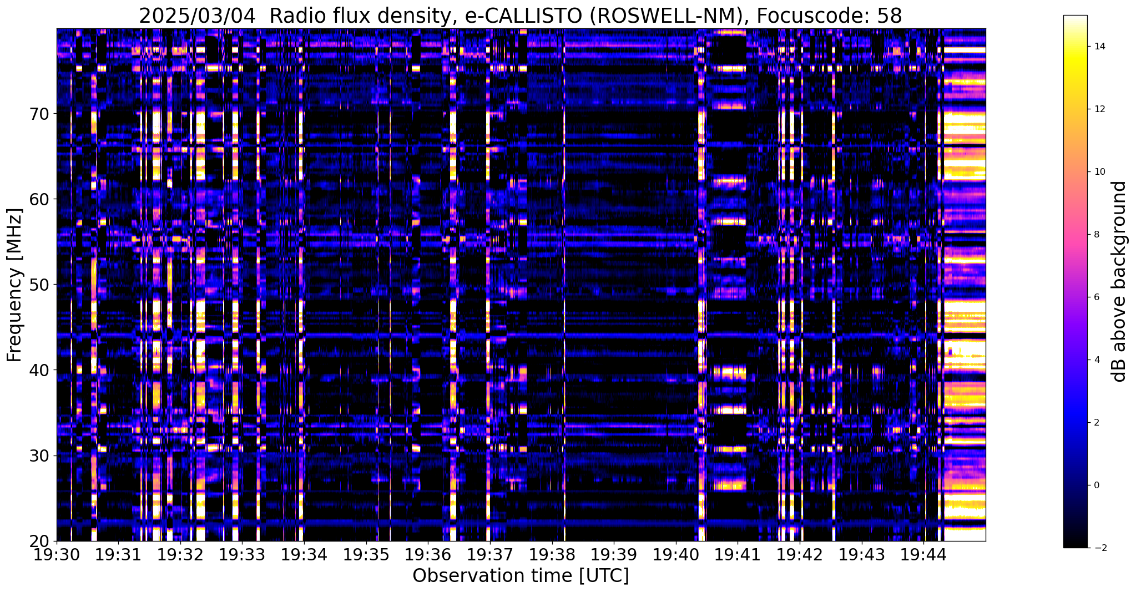The image size is (1136, 592).
Task: Click the 19:42 time tick label
Action: pyautogui.click(x=799, y=554)
